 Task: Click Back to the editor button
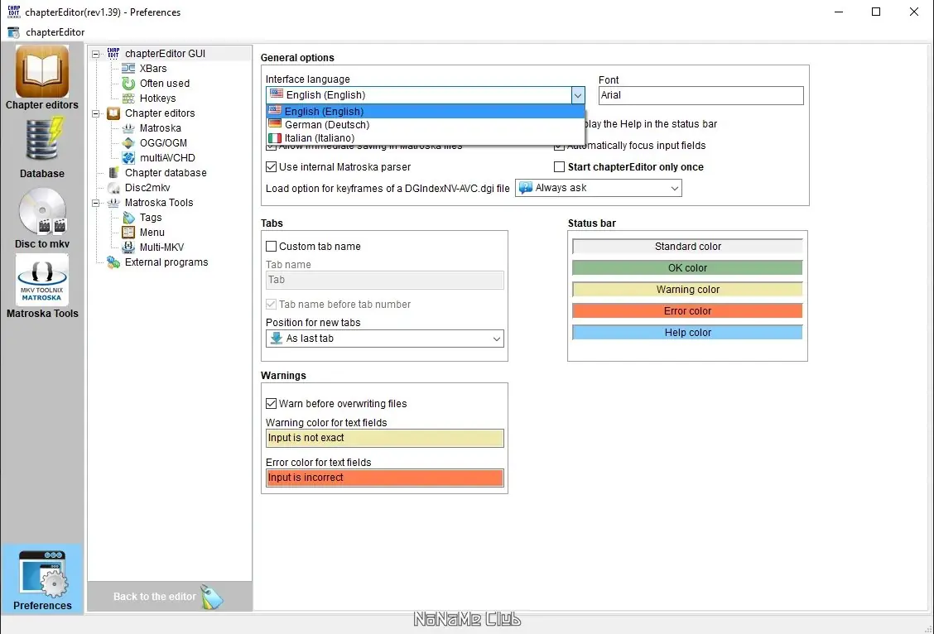169,597
